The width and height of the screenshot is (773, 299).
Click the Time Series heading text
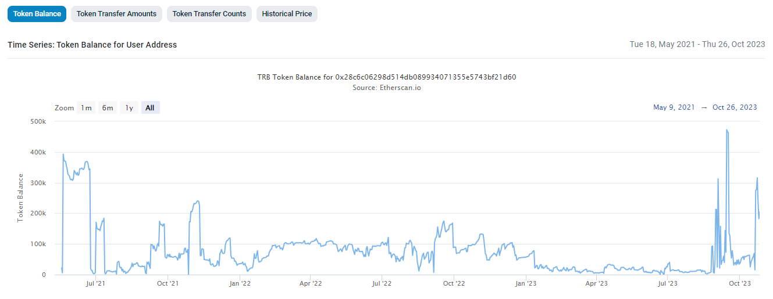92,45
